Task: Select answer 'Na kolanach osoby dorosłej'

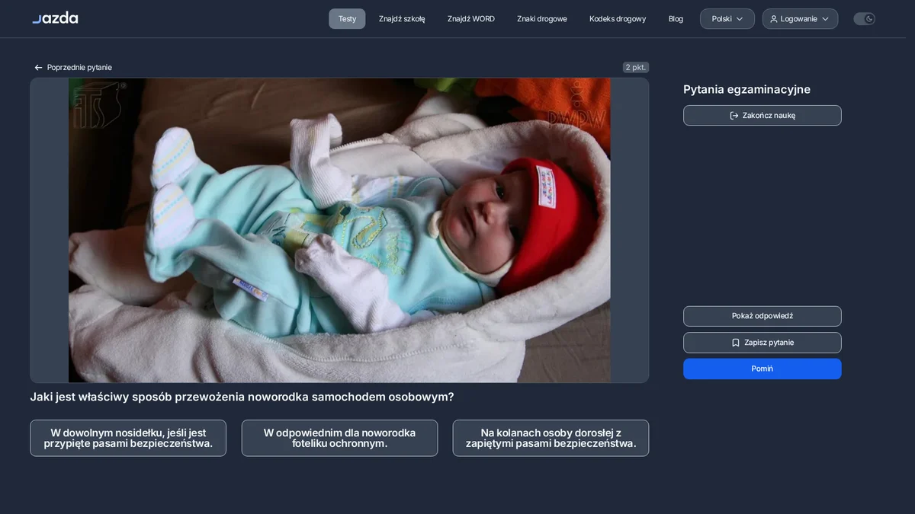Action: (551, 438)
